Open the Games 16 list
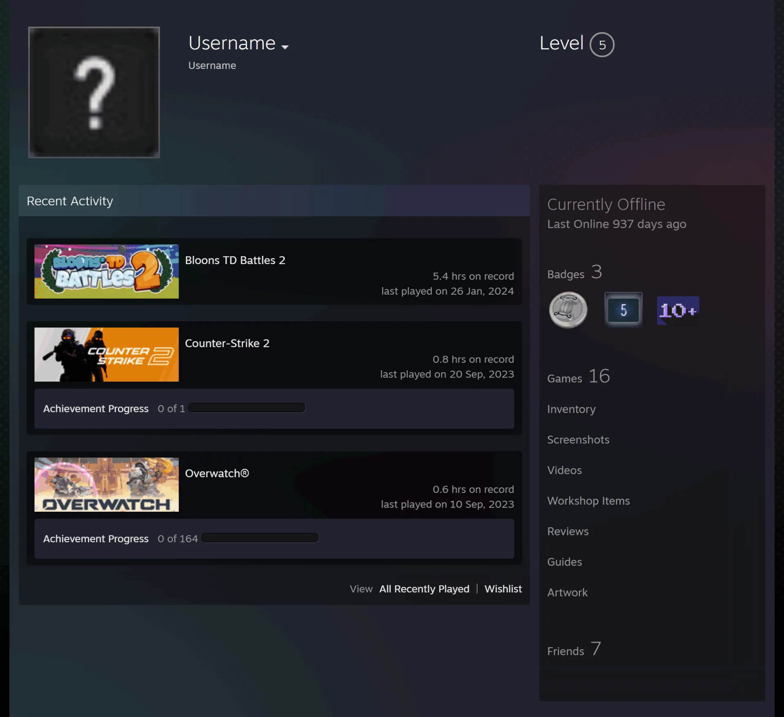This screenshot has height=717, width=784. tap(579, 376)
